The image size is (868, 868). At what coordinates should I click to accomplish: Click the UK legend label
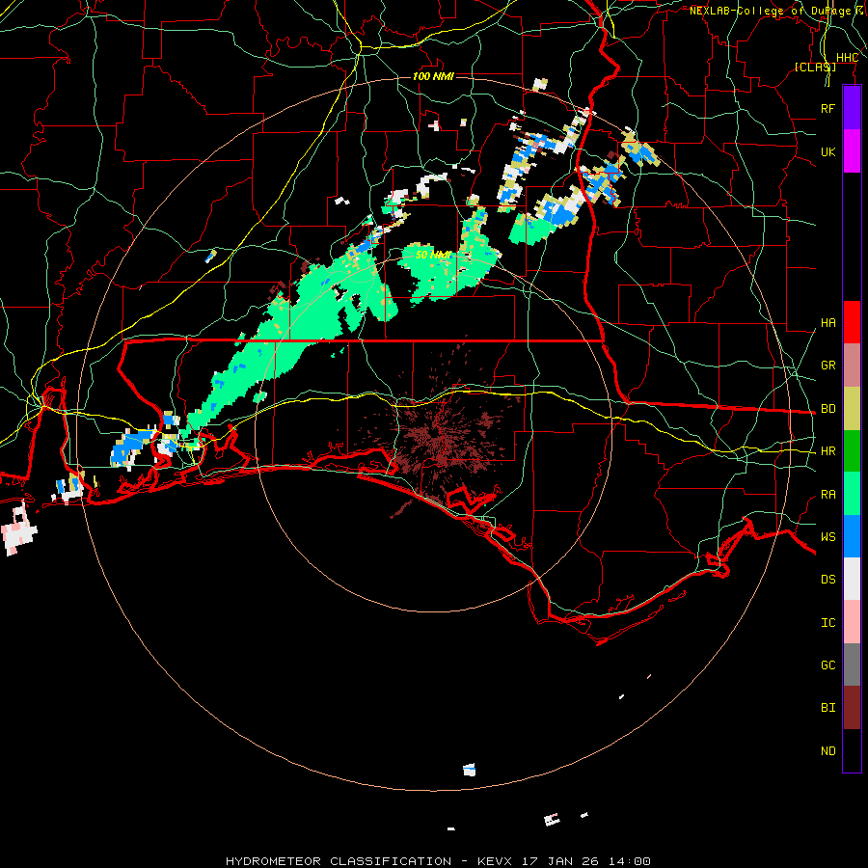click(x=827, y=151)
